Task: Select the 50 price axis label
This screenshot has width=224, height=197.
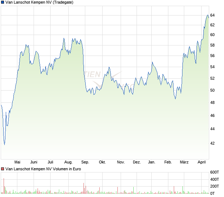Action: [x=212, y=91]
